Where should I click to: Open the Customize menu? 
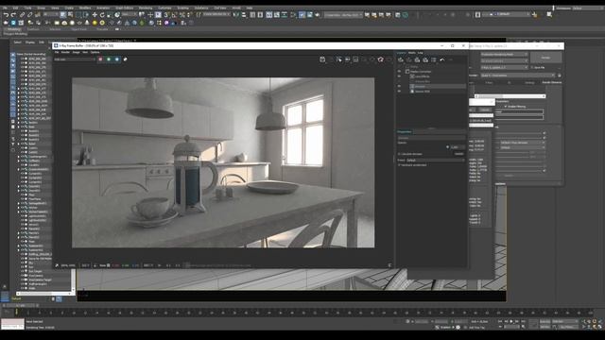coord(164,8)
